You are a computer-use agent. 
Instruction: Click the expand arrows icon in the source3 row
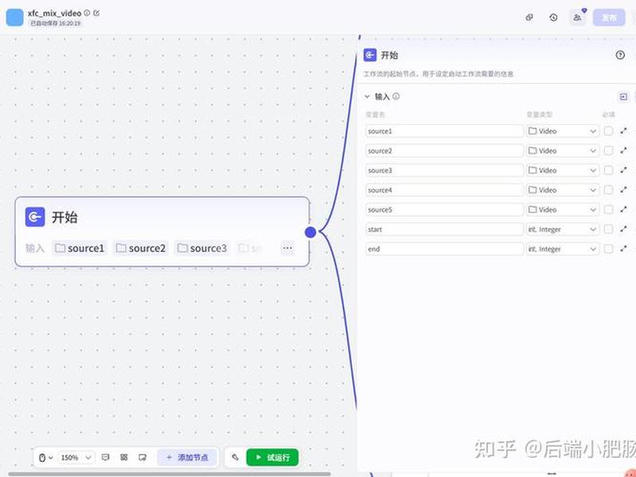click(x=623, y=170)
